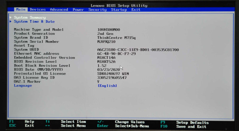The width and height of the screenshot is (239, 131).
Task: Open the Devices tab
Action: pyautogui.click(x=38, y=10)
